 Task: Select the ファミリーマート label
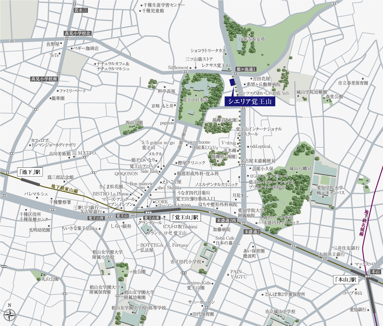click(72, 91)
